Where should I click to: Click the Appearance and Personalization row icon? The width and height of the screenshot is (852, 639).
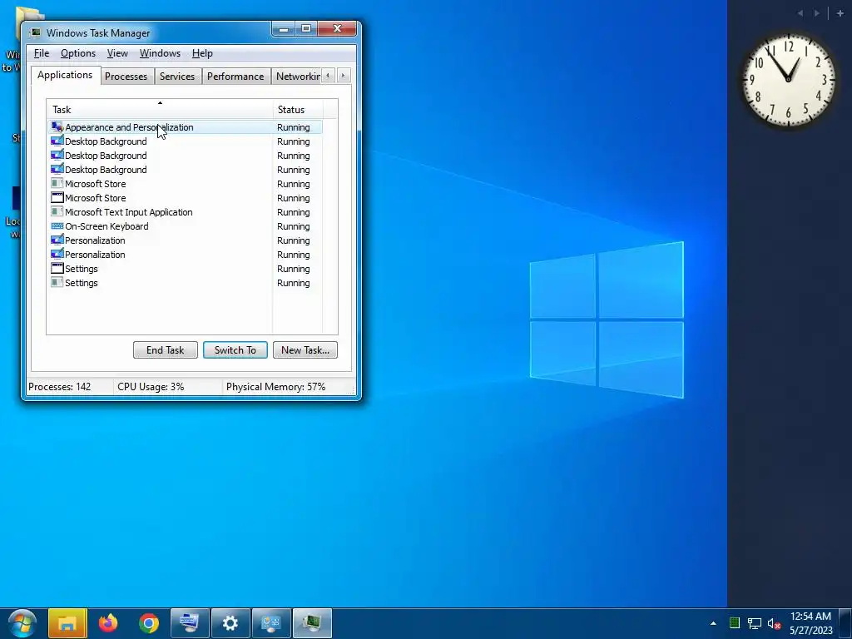point(57,127)
